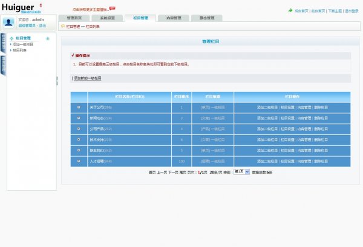Click the 技术支持 column name

97,140
